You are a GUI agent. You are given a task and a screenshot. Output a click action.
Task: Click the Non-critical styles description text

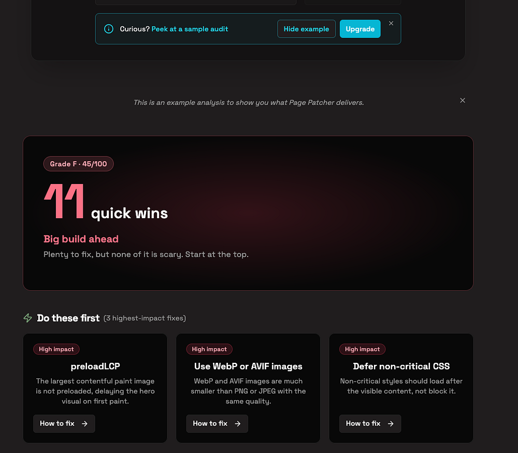tap(401, 386)
